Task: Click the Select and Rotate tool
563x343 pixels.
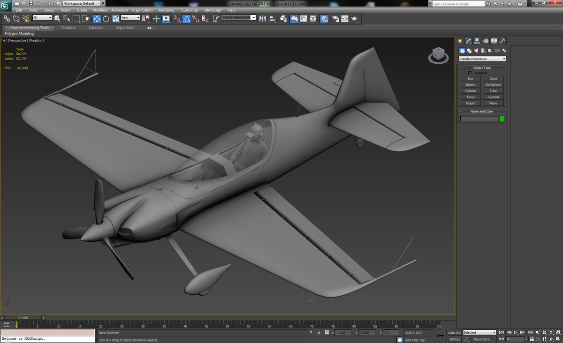Action: (106, 19)
